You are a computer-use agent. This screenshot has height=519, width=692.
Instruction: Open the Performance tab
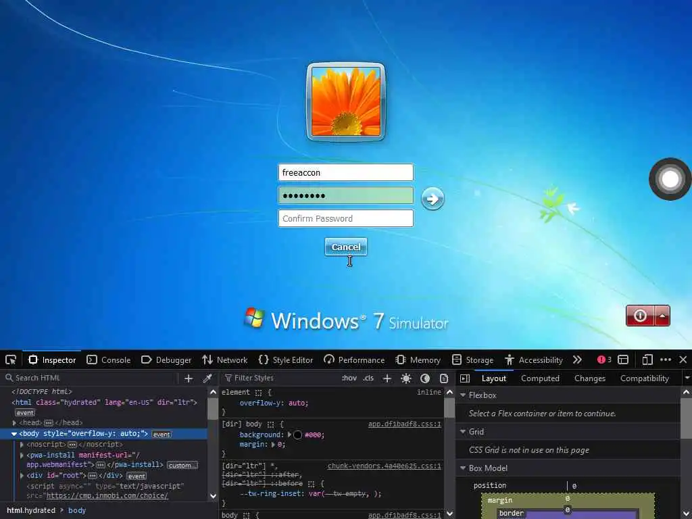[354, 360]
